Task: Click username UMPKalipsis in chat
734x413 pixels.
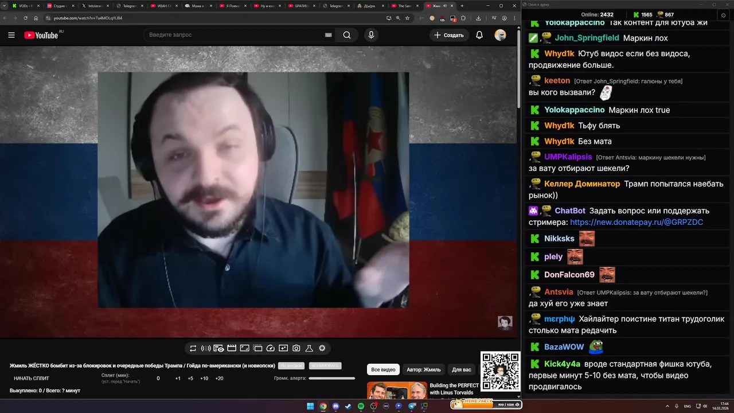Action: coord(568,157)
